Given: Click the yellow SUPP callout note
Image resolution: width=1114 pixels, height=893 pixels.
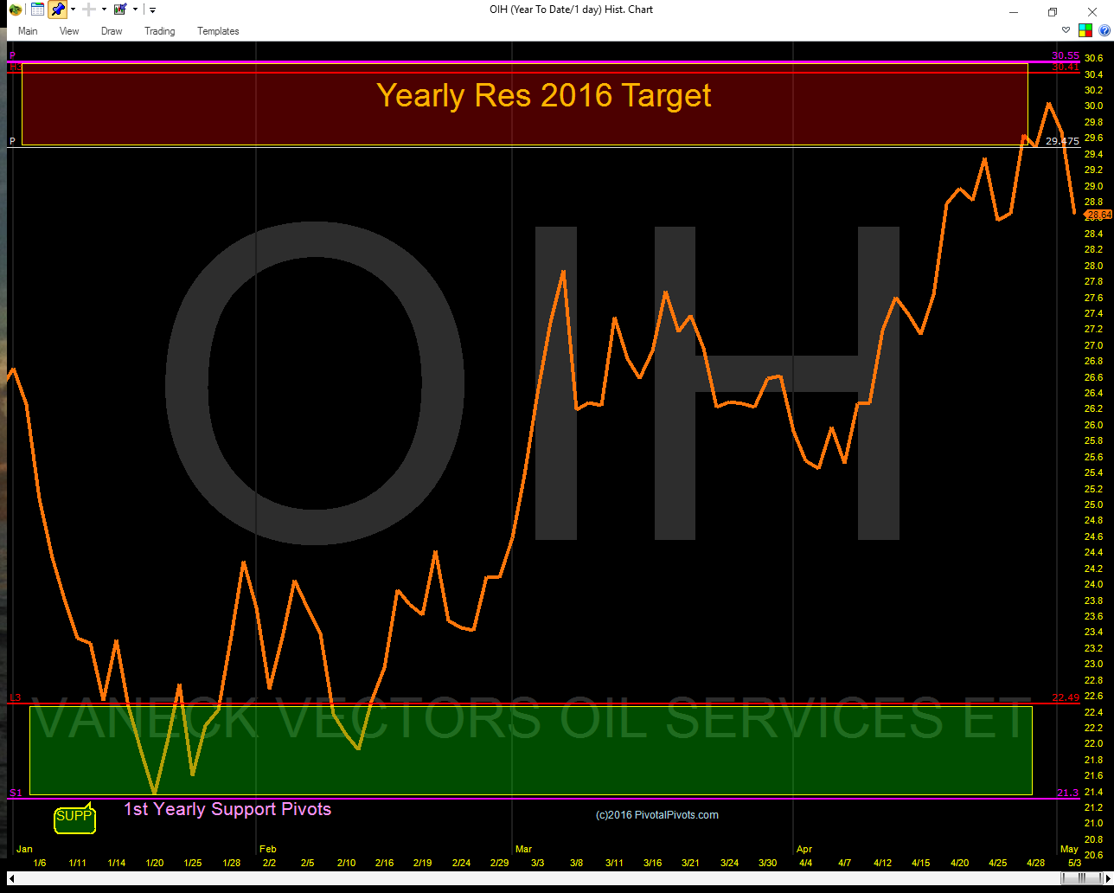Looking at the screenshot, I should click(74, 817).
